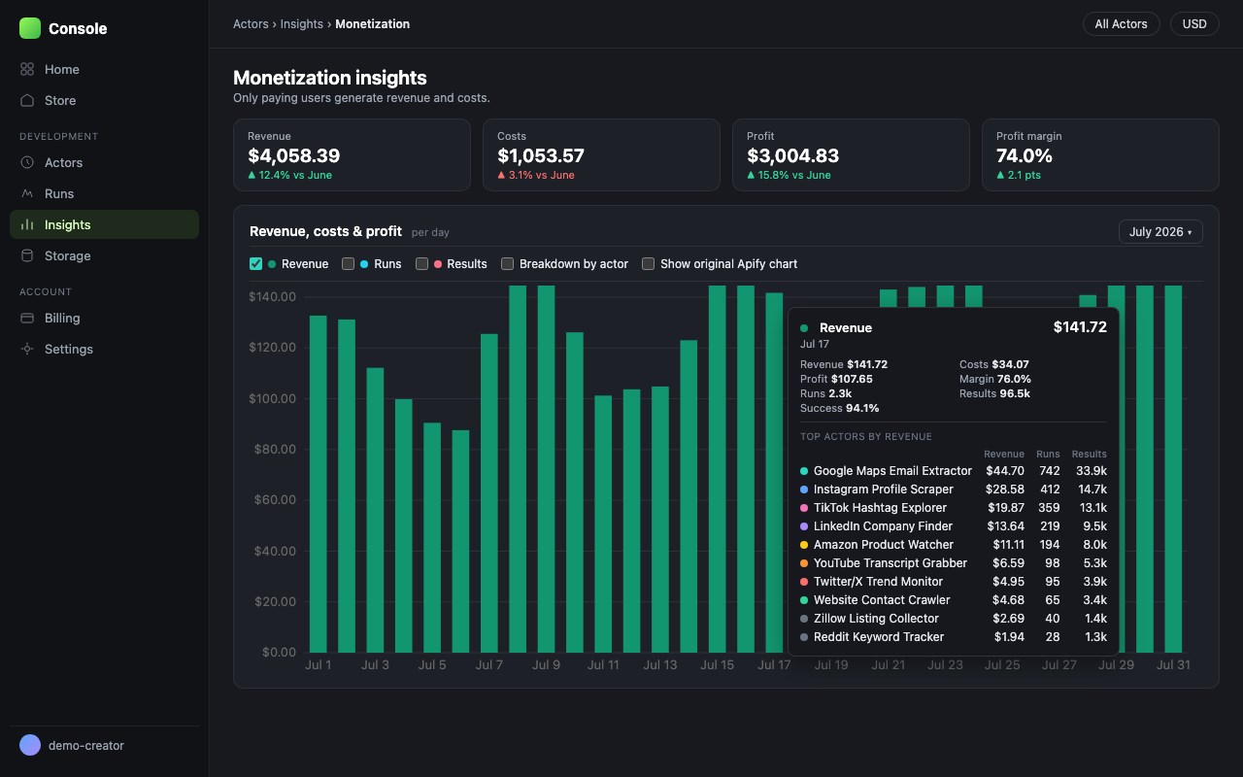1243x777 pixels.
Task: Click the green Console logo icon
Action: tap(30, 28)
